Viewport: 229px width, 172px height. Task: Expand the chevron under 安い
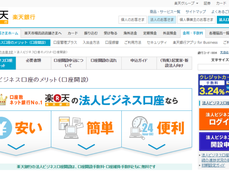click(16, 147)
